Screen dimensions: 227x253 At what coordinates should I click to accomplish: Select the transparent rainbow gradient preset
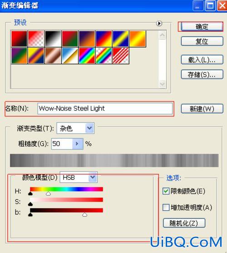104,56
